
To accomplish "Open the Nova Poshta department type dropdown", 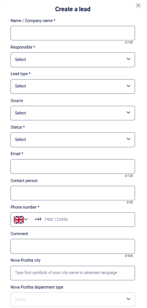I will click(73, 299).
